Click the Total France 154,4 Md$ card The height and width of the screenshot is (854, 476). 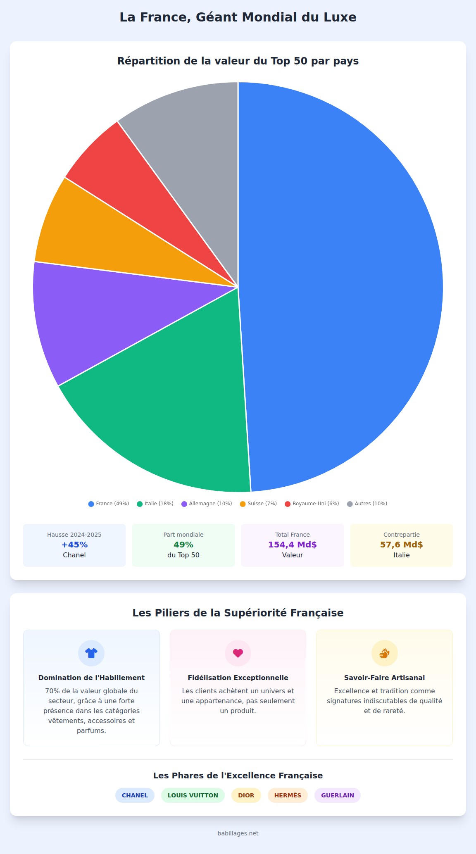293,545
